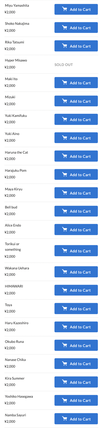Image resolution: width=104 pixels, height=428 pixels.
Task: Add Maya Kiryu to cart
Action: click(76, 193)
